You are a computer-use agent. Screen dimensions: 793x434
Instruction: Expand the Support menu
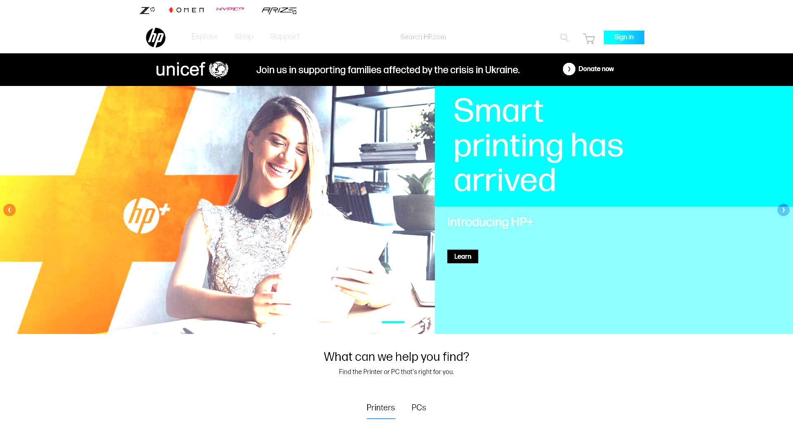285,36
